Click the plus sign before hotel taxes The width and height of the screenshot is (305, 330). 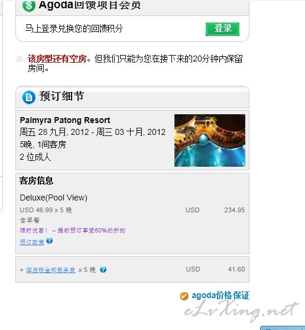22,270
